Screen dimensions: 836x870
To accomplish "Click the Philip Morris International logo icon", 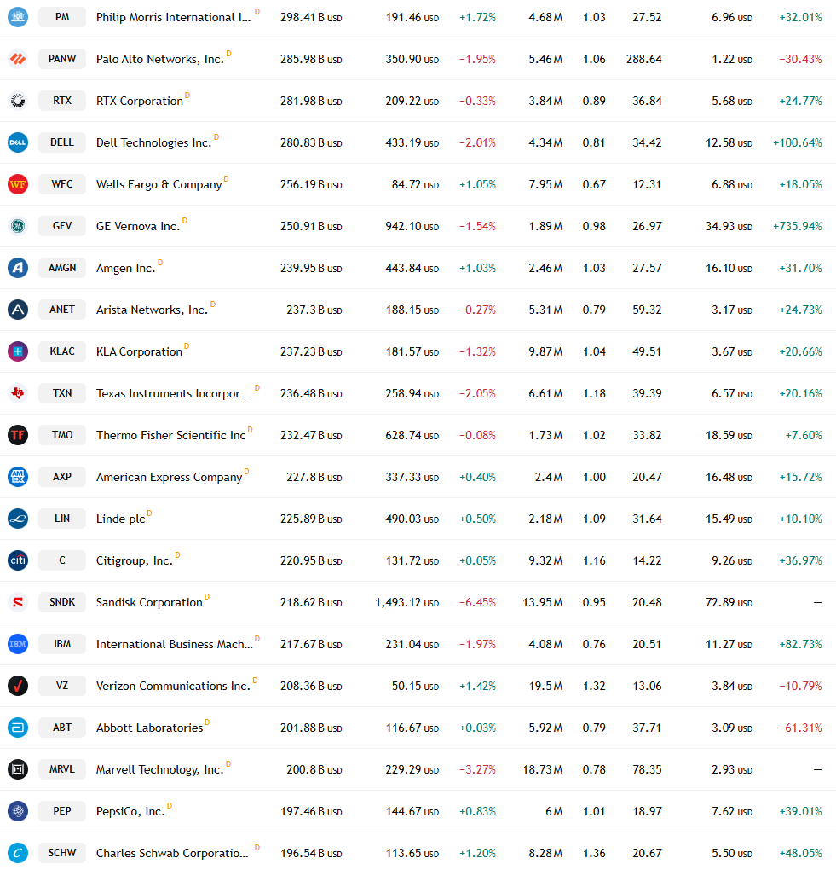I will coord(18,17).
